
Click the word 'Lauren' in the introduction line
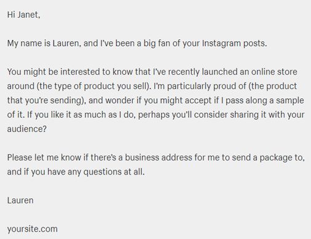point(66,44)
